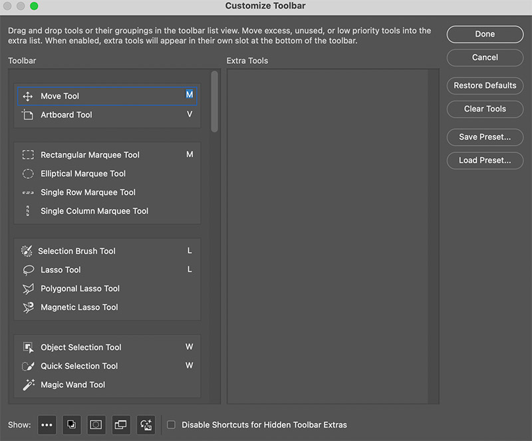532x441 pixels.
Task: Toggle the Quick Mask mode visibility option
Action: tap(96, 424)
